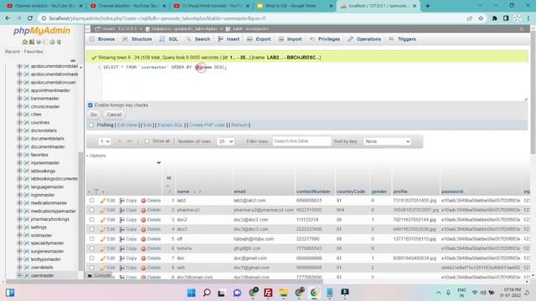Image resolution: width=536 pixels, height=301 pixels.
Task: Toggle Enable foreign key checks checkbox
Action: 90,105
